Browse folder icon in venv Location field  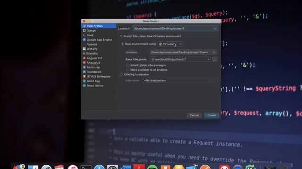tap(214, 52)
